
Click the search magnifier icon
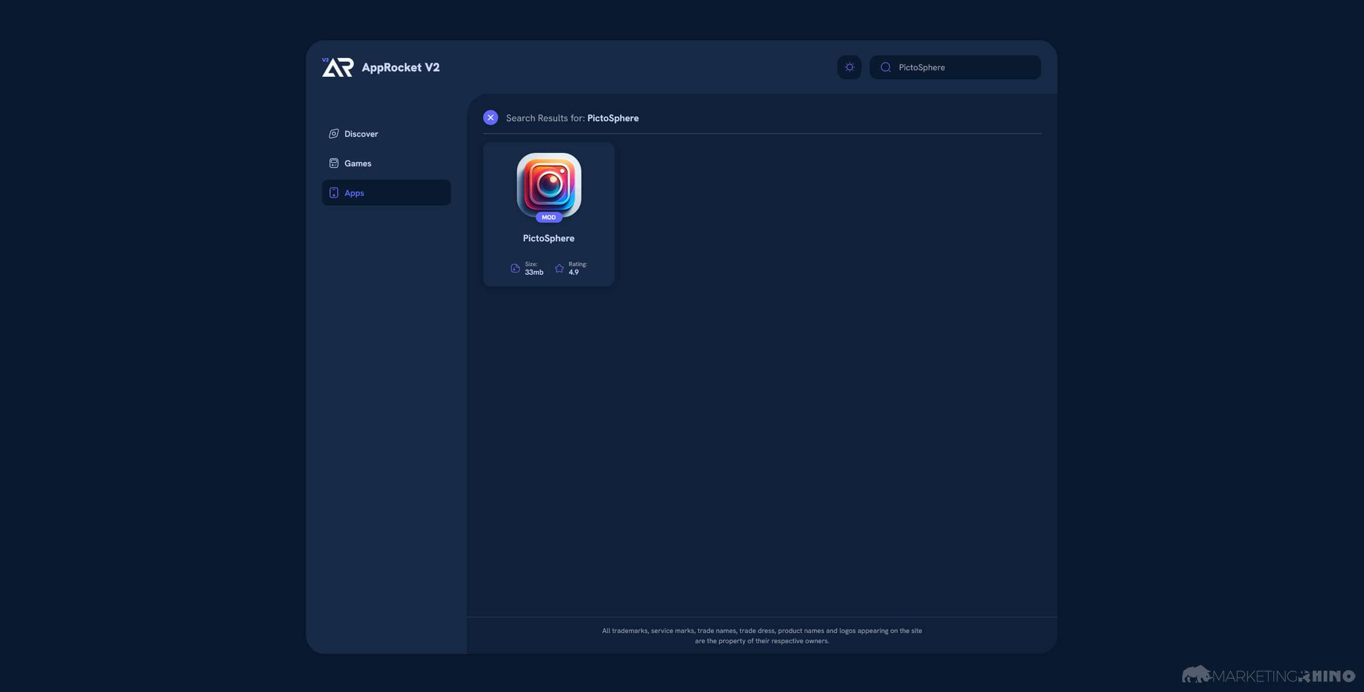point(886,67)
